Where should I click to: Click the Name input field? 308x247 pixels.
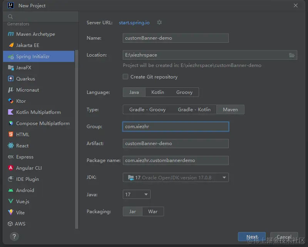click(176, 38)
